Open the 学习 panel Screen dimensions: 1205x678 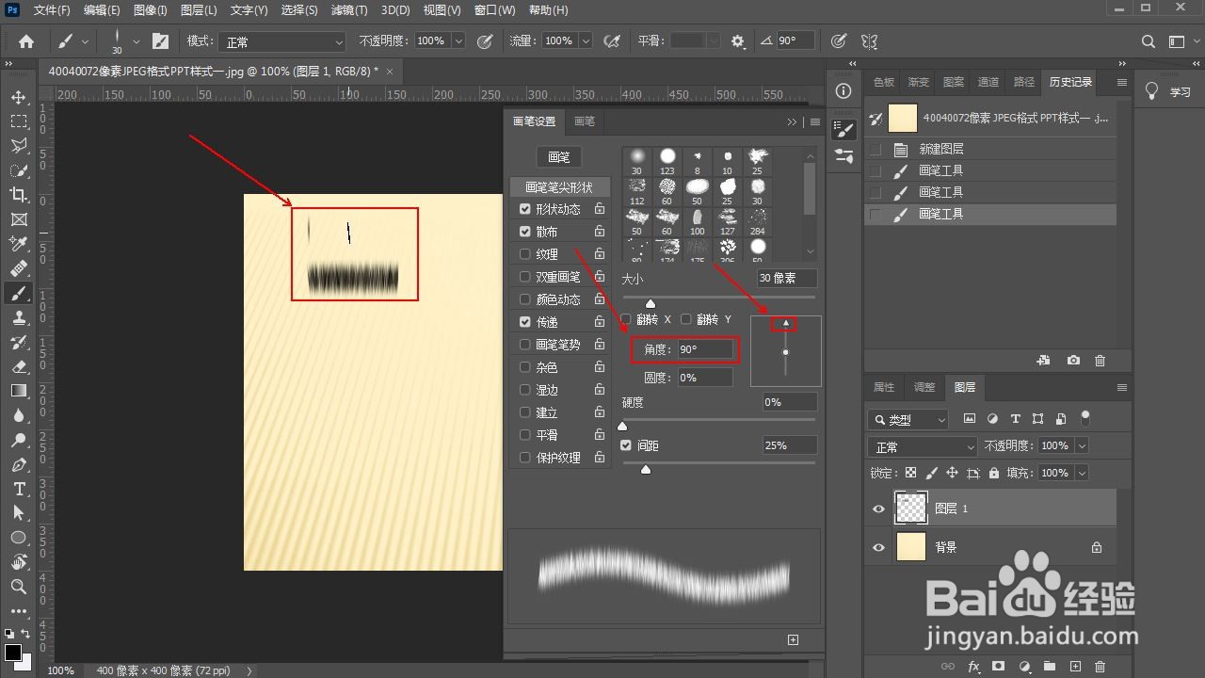point(1167,91)
